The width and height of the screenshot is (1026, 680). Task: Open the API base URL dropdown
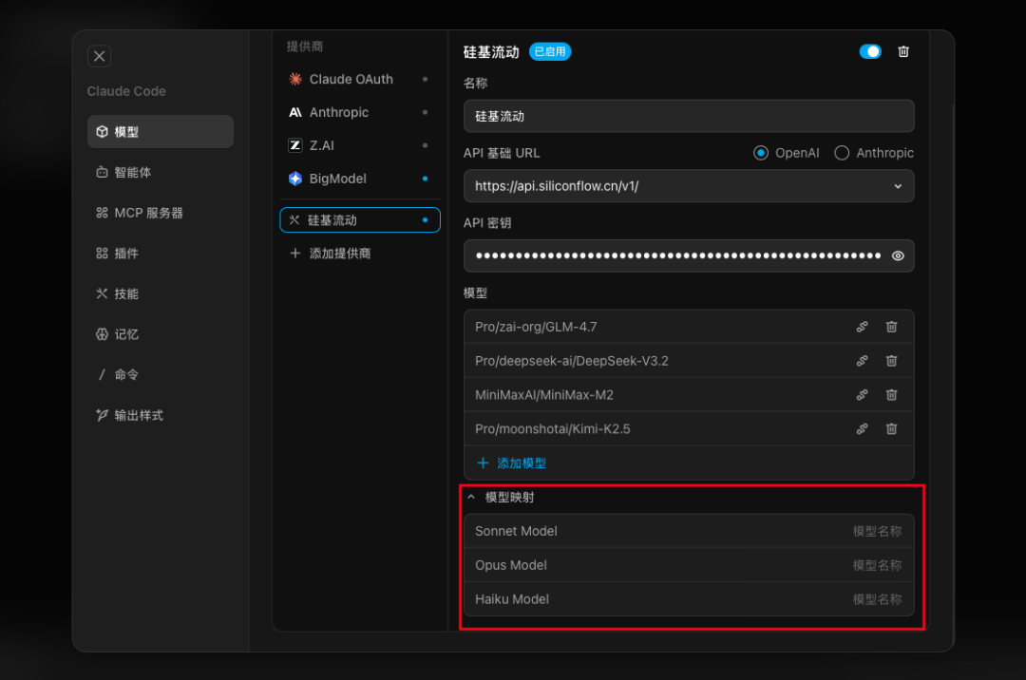tap(898, 186)
